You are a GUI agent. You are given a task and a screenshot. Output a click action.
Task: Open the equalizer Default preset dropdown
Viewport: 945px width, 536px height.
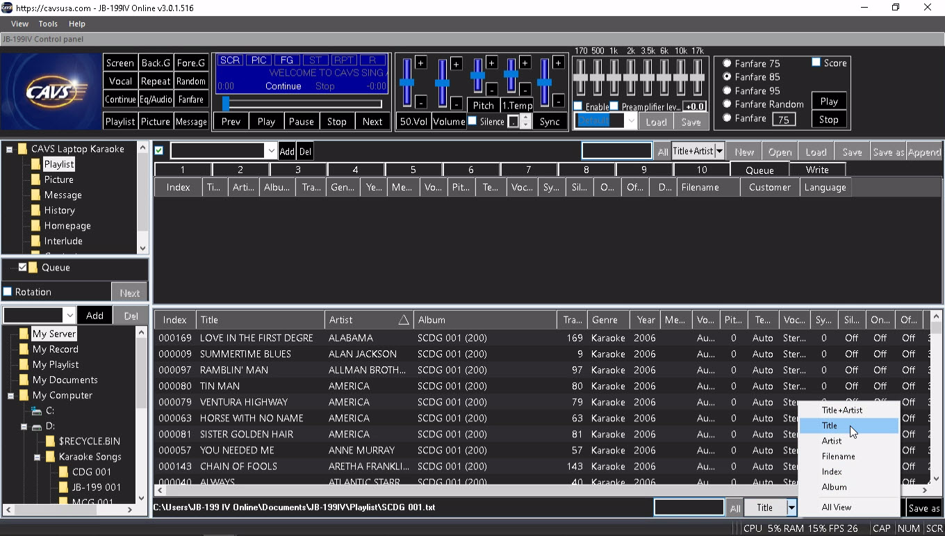pos(631,121)
